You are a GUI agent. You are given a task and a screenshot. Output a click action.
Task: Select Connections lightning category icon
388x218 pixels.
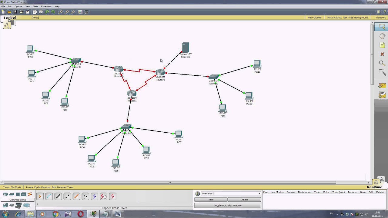pyautogui.click(x=30, y=194)
